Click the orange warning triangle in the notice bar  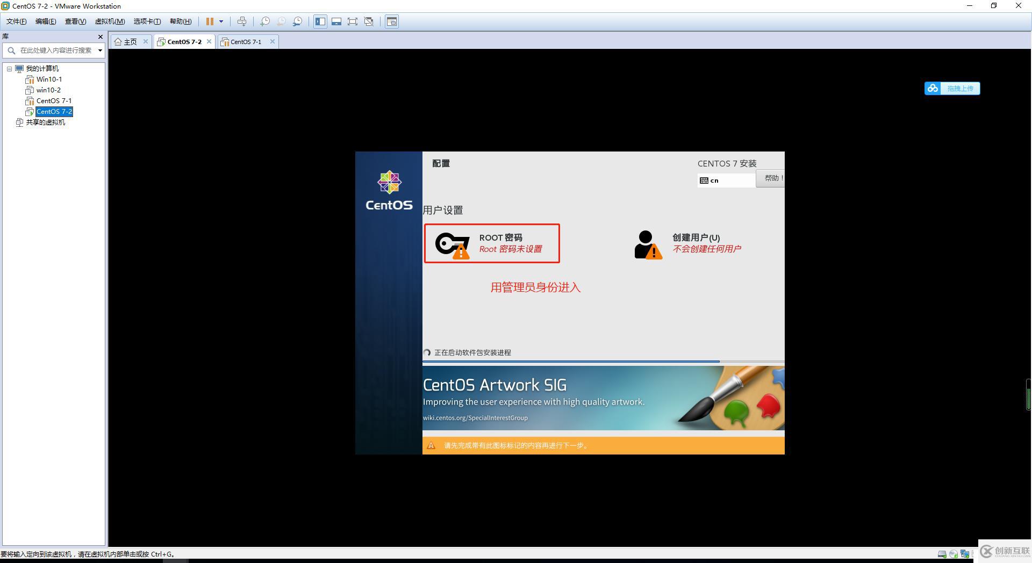[x=431, y=445]
